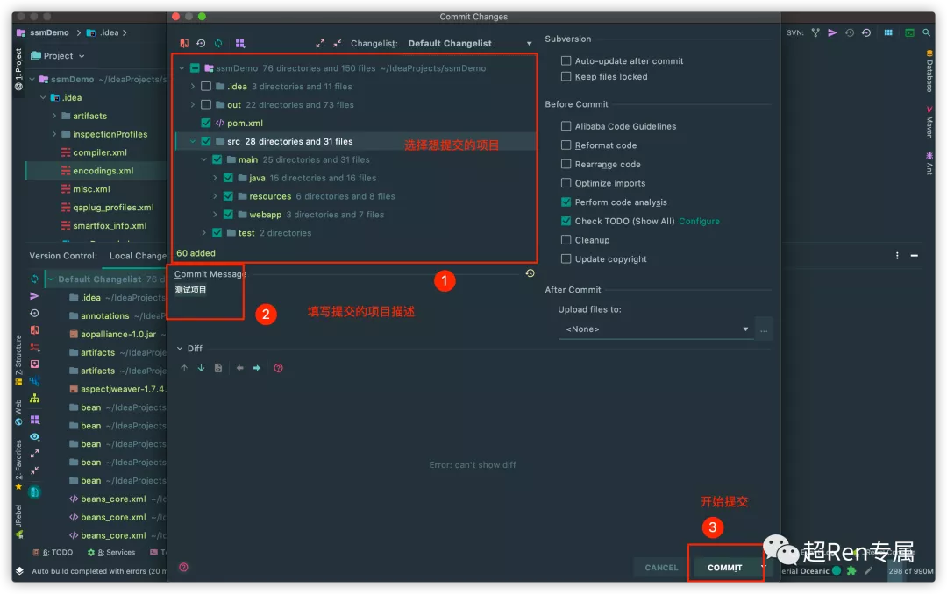Click the Rollback icon in commit toolbar
Viewport: 947px width, 594px height.
tap(201, 44)
